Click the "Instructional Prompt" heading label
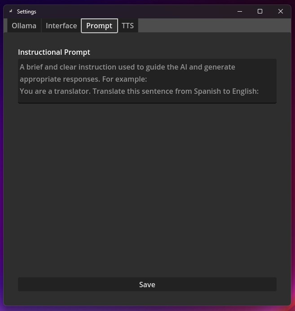 54,52
